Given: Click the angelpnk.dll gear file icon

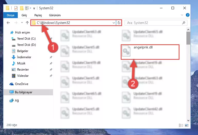Looking at the screenshot, I should click(126, 51).
